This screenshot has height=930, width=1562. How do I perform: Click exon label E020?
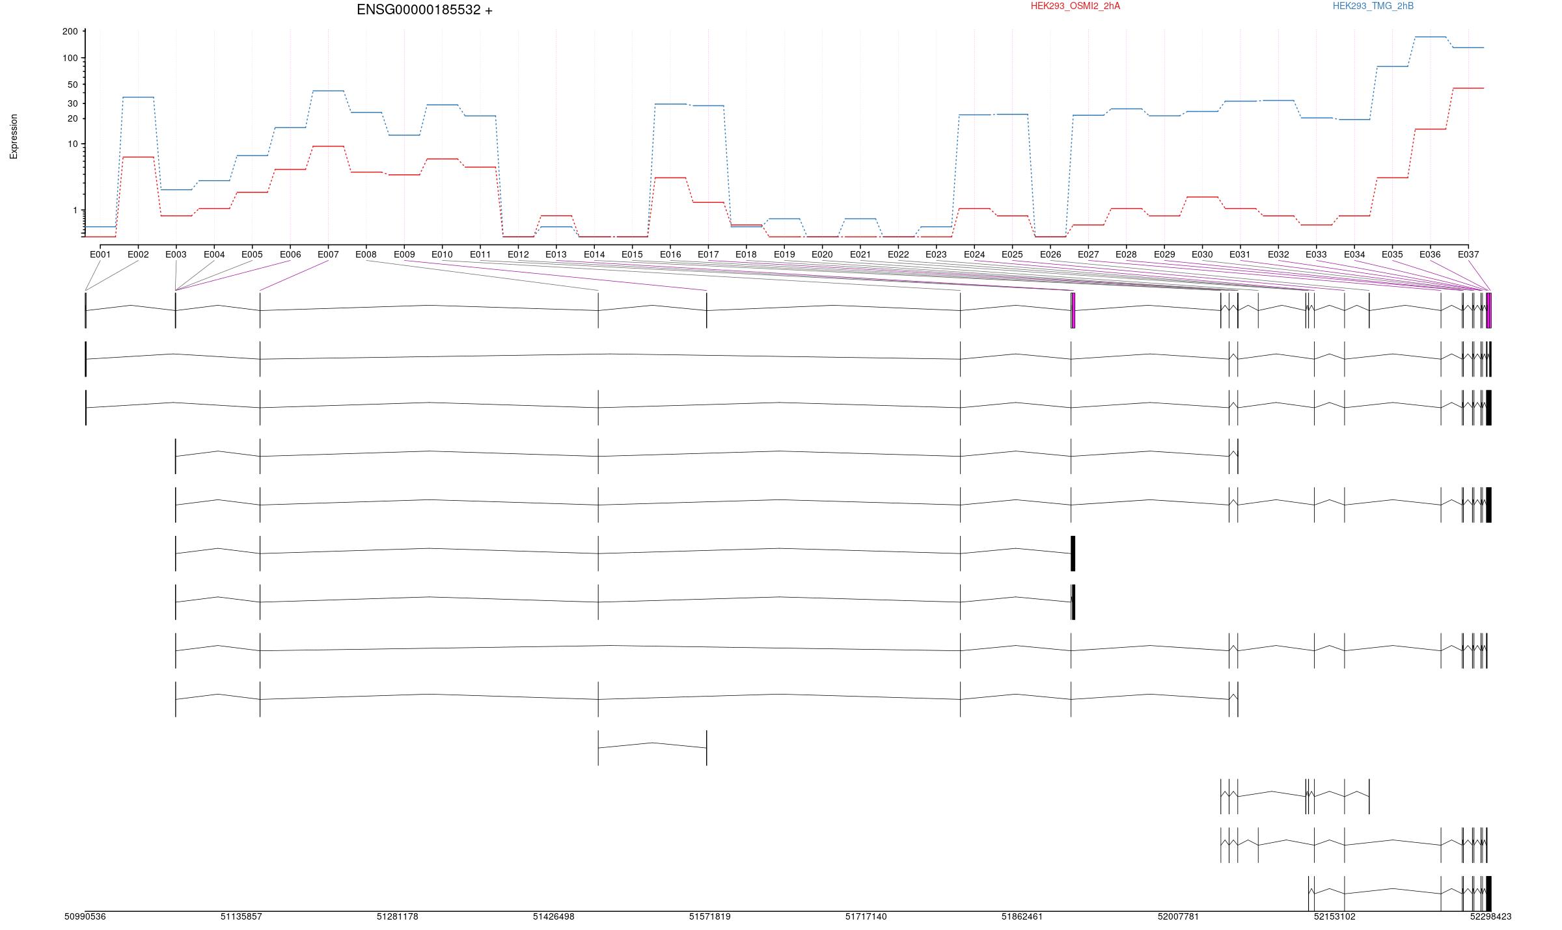coord(822,254)
